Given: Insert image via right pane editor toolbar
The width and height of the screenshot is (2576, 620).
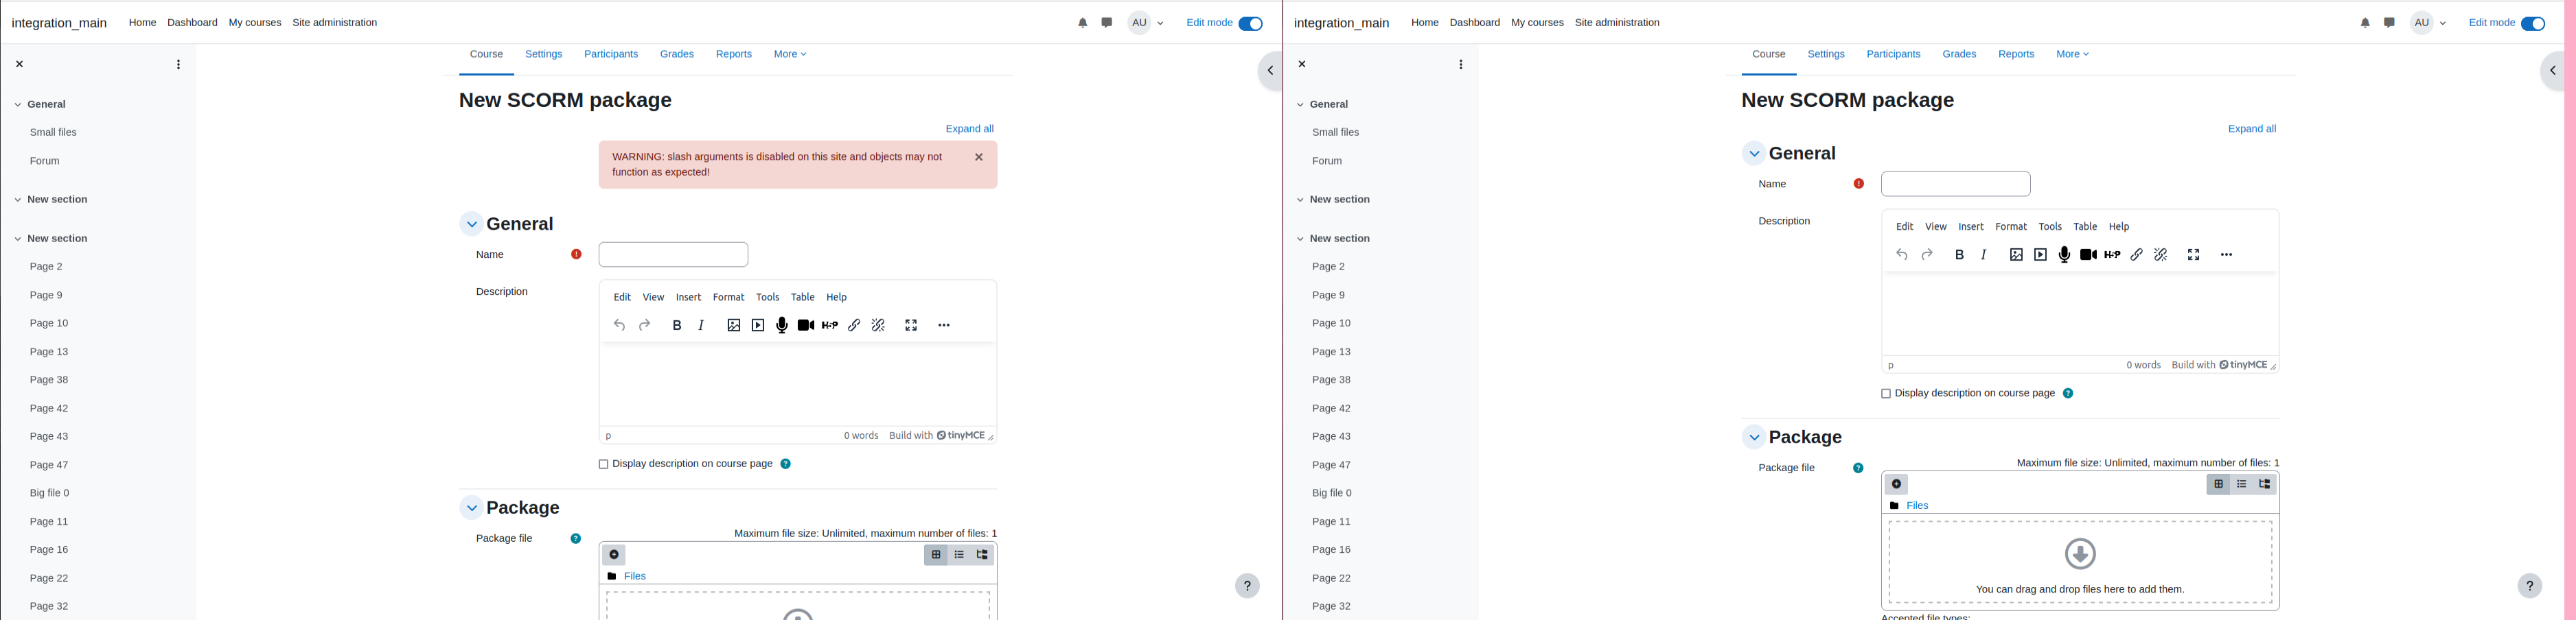Looking at the screenshot, I should click(2016, 254).
